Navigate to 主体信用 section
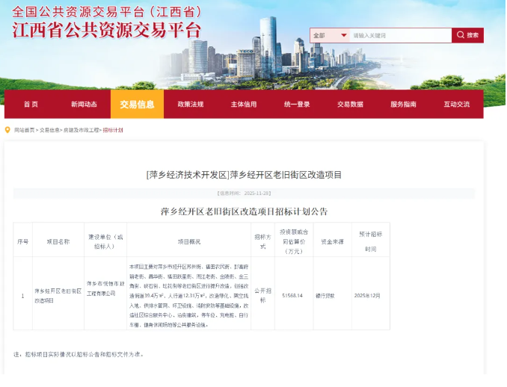This screenshot has width=507, height=387. 243,105
